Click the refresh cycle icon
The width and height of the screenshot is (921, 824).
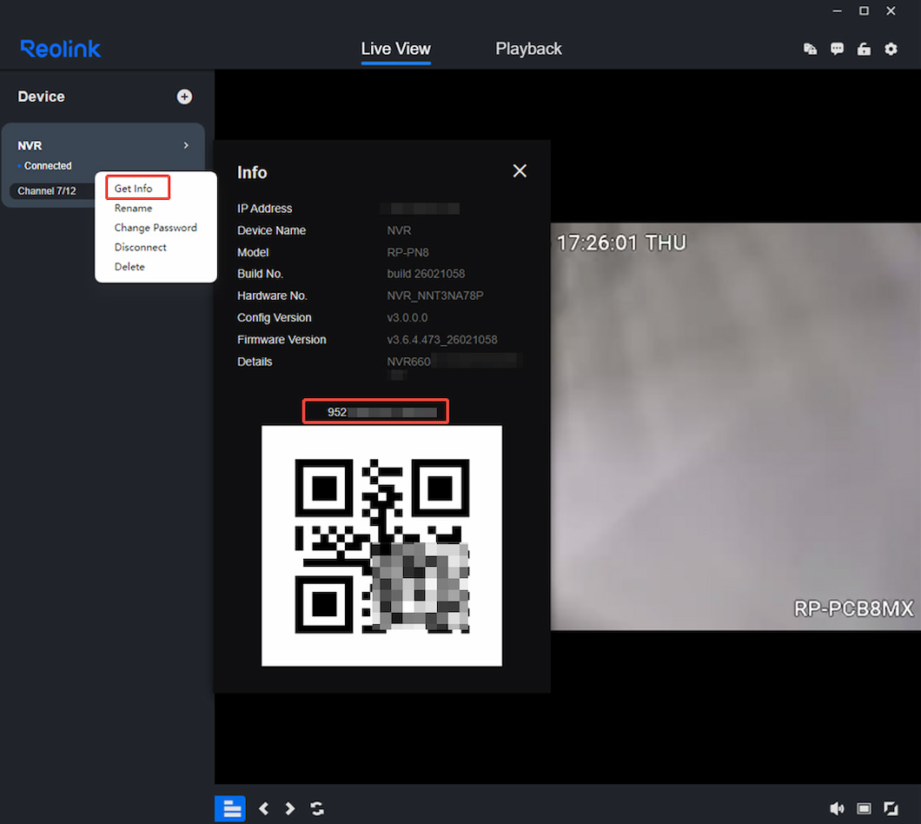pos(317,808)
